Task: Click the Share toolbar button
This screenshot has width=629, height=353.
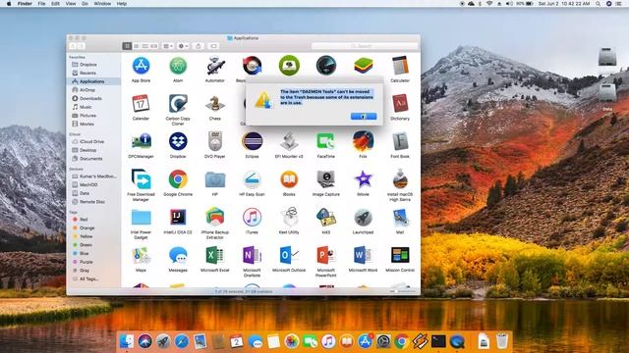Action: [199, 46]
